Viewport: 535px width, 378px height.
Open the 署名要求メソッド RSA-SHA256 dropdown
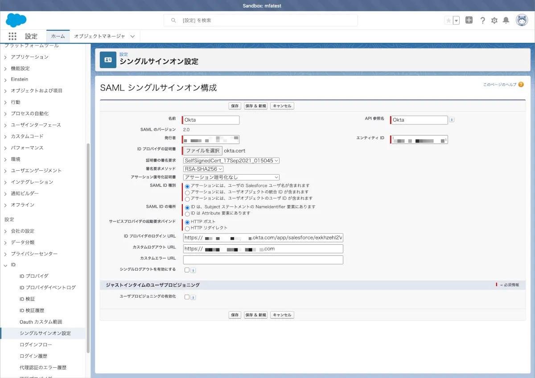(x=203, y=169)
